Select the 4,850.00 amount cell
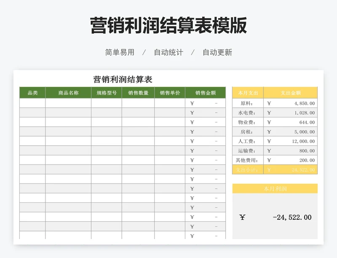The height and width of the screenshot is (258, 337). (291, 104)
